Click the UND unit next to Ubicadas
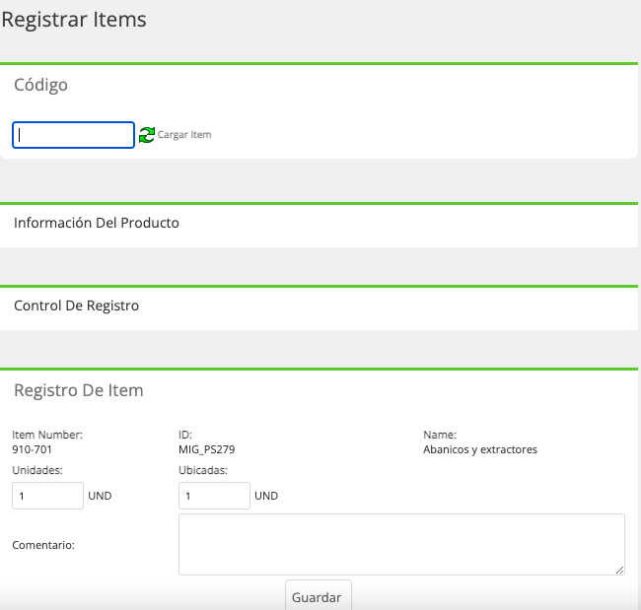This screenshot has height=610, width=641. pyautogui.click(x=266, y=496)
